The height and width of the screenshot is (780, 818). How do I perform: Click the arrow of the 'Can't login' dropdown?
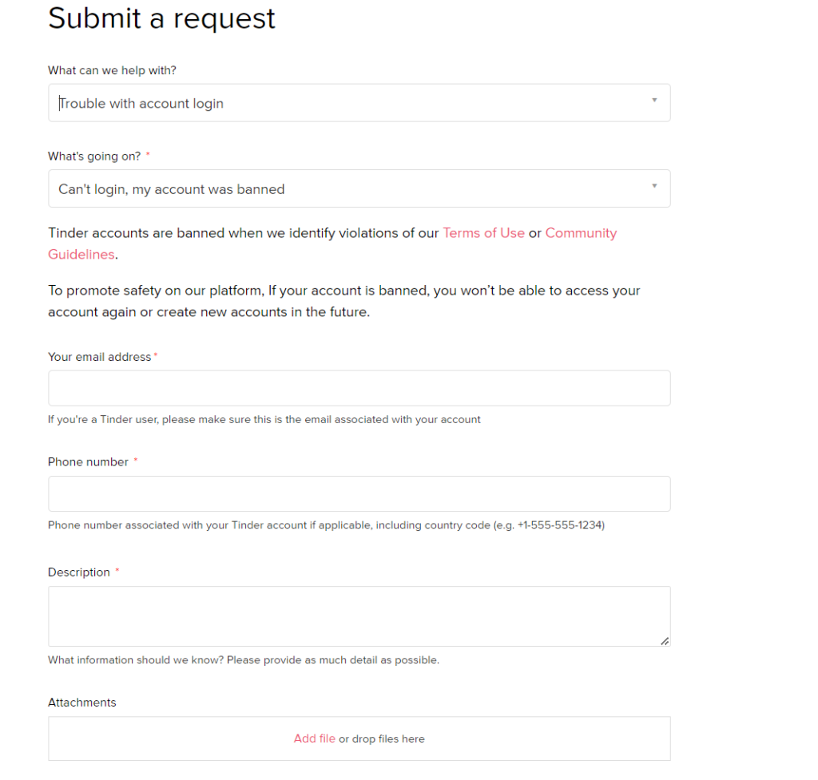point(653,186)
